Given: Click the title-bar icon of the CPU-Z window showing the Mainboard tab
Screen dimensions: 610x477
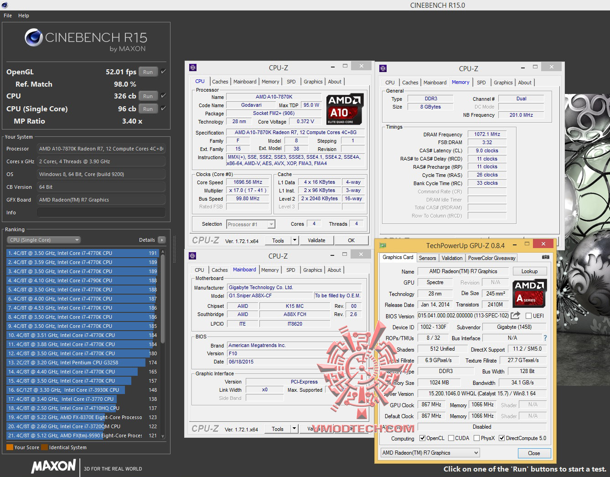Looking at the screenshot, I should click(192, 256).
